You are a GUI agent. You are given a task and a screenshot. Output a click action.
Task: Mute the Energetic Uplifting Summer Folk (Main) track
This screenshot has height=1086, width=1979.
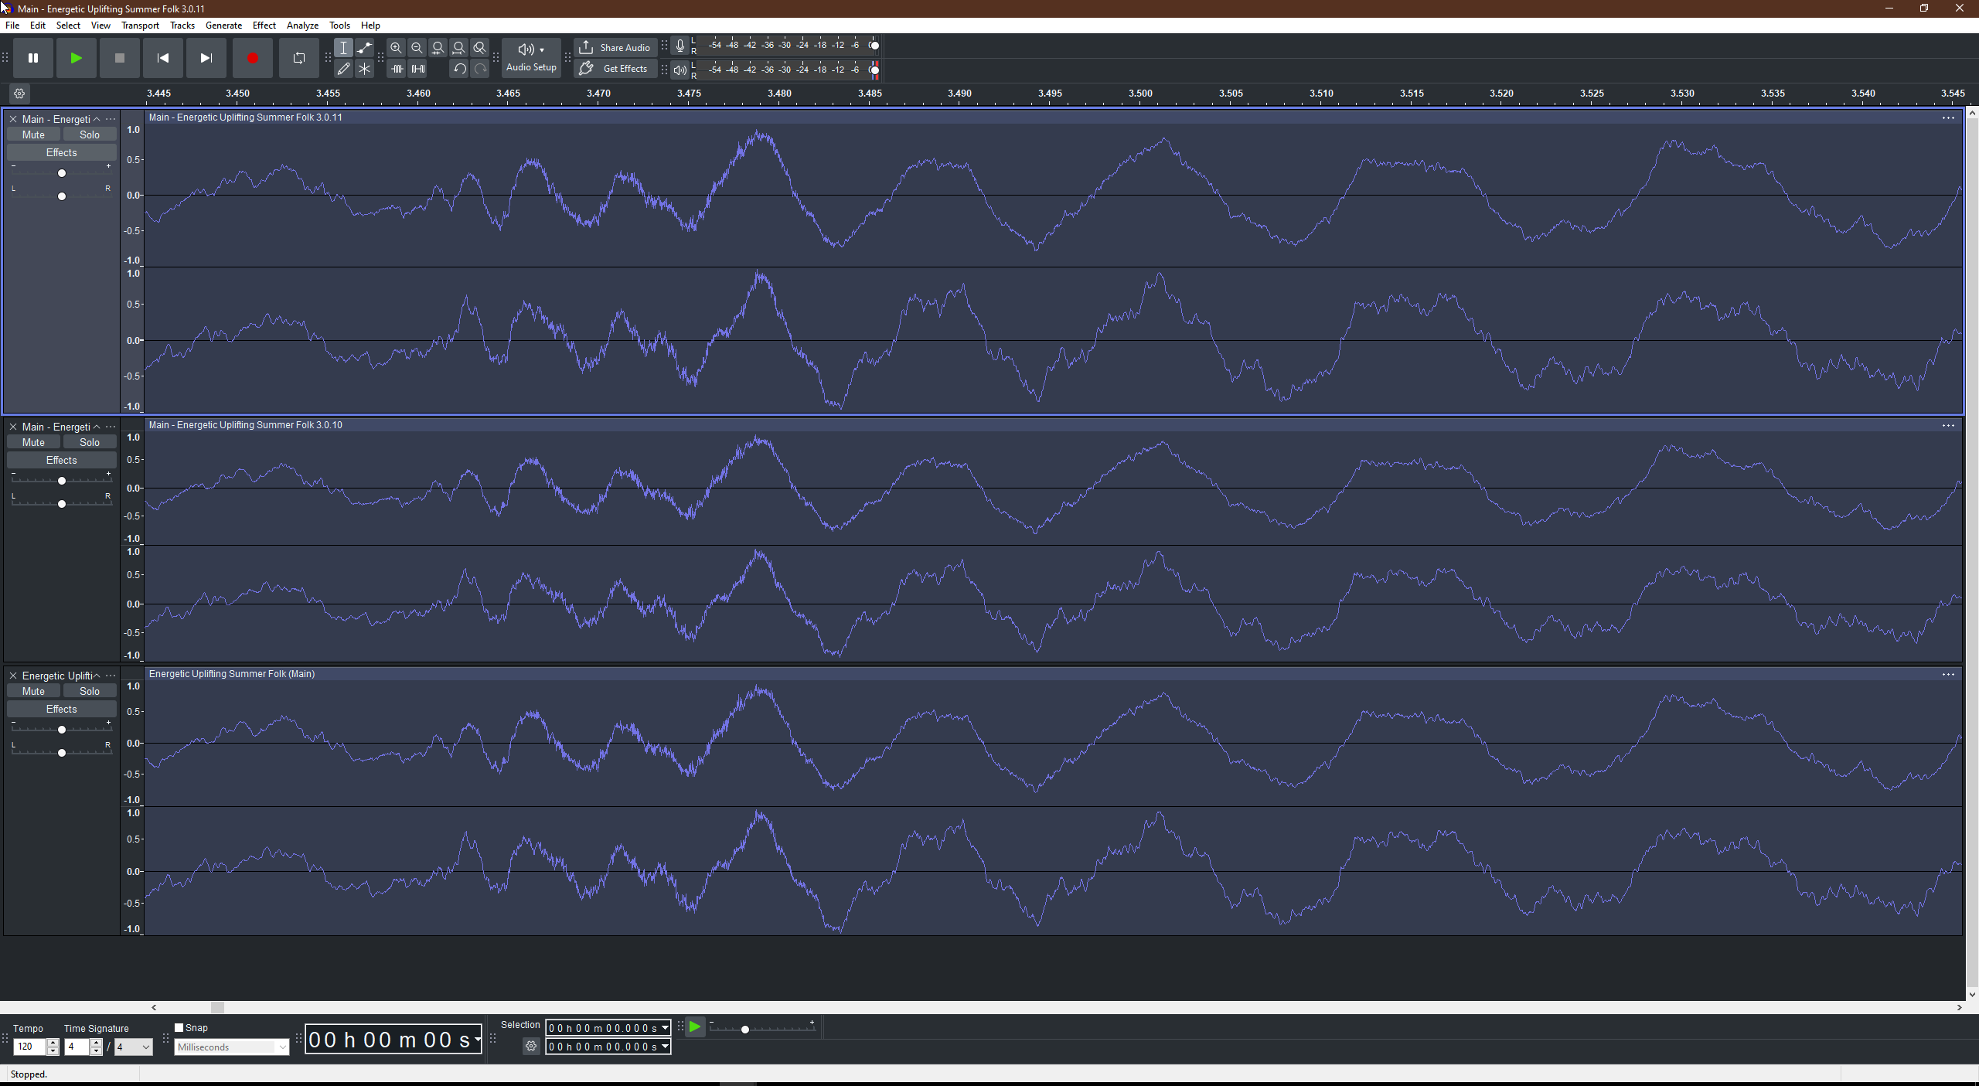click(x=33, y=691)
